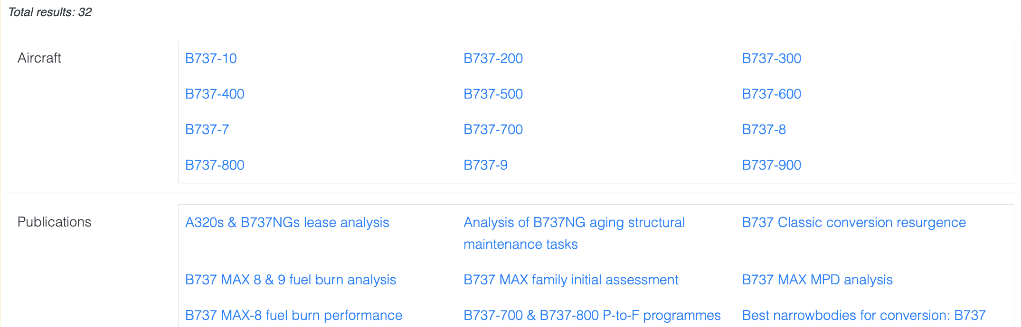The width and height of the screenshot is (1021, 327).
Task: Open B737 MAX-8 fuel burn performance
Action: [x=293, y=315]
